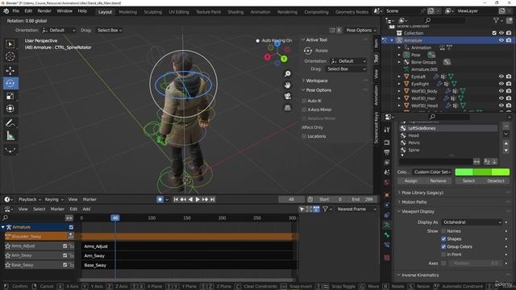Image resolution: width=516 pixels, height=290 pixels.
Task: Open the Render properties tab icon
Action: pos(387,143)
